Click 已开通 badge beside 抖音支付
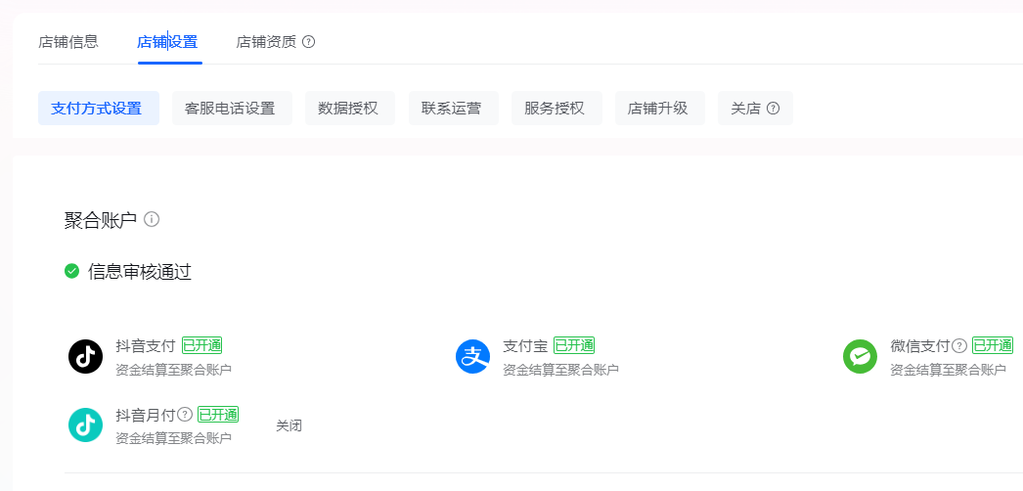This screenshot has width=1023, height=491. [202, 345]
